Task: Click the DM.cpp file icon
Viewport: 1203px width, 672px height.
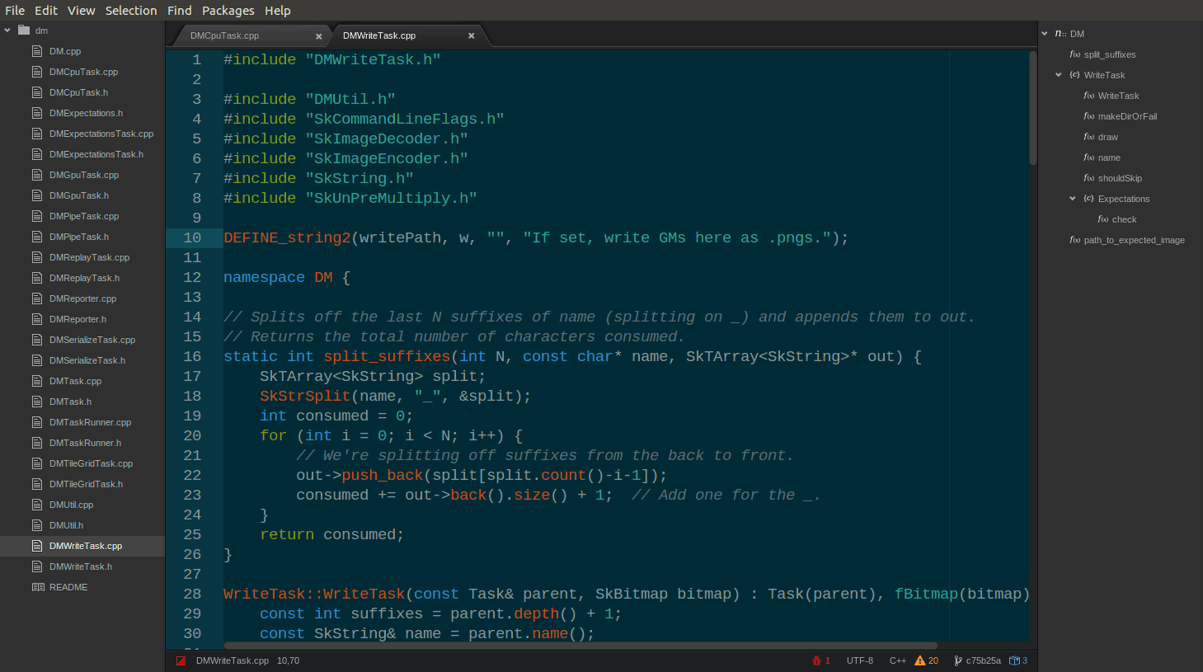Action: (37, 51)
